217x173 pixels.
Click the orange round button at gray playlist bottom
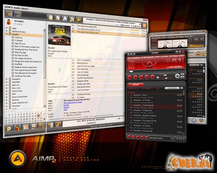point(201,120)
